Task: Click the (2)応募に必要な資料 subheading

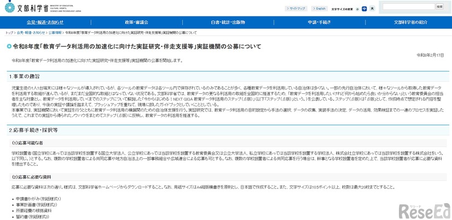Action: click(x=31, y=177)
